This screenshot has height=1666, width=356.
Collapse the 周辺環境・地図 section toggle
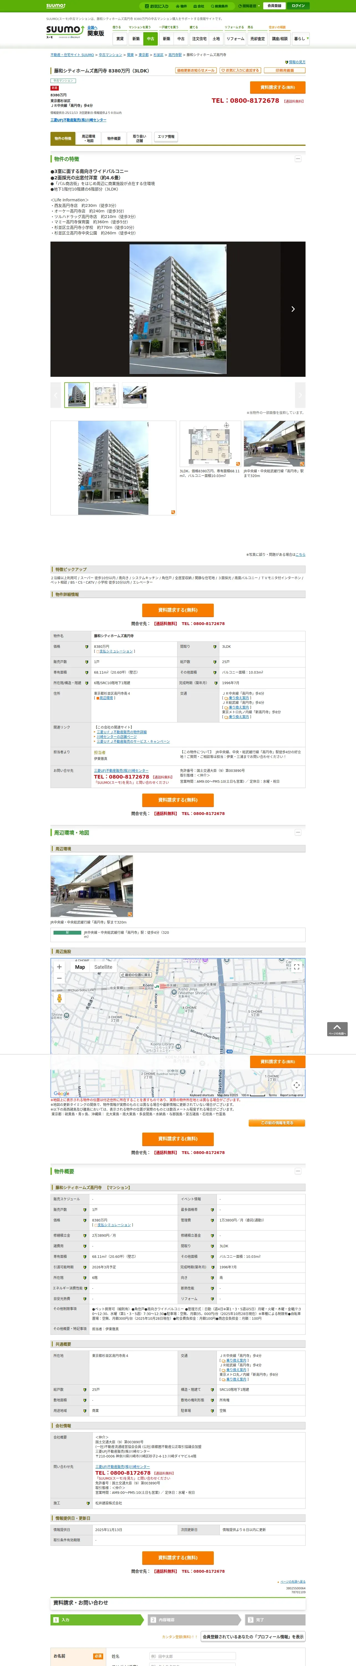[298, 833]
